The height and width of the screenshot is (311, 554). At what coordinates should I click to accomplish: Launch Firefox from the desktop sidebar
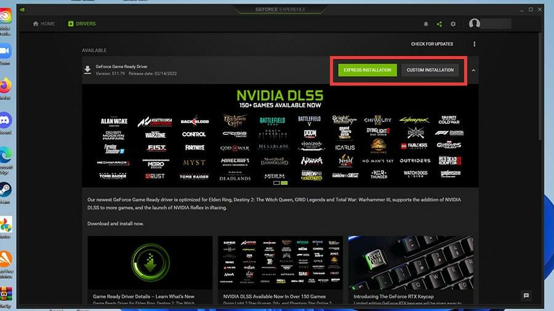click(6, 85)
